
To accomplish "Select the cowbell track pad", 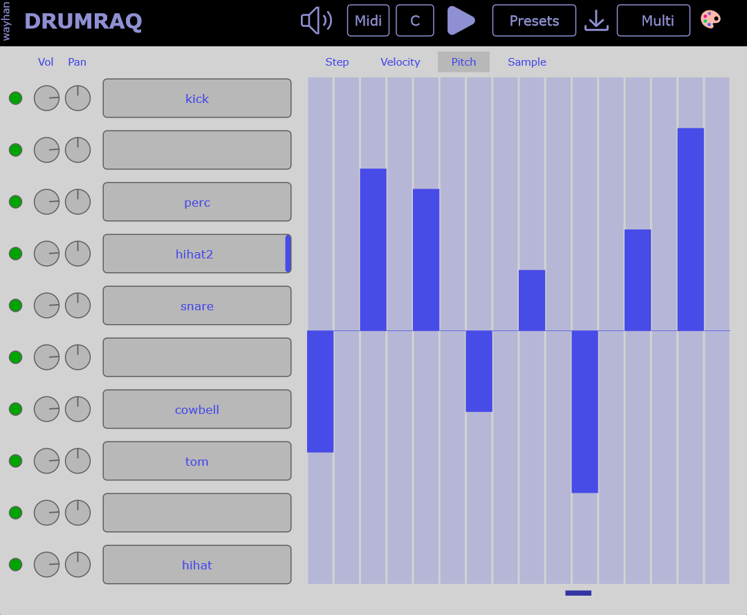I will tap(196, 409).
